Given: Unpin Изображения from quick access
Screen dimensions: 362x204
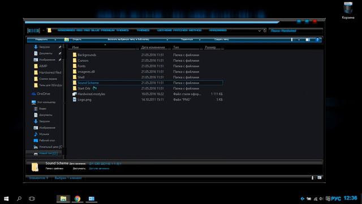Looking at the screenshot, I should (x=60, y=59).
